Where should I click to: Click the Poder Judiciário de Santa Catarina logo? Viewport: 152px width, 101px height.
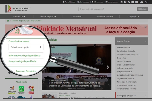[17, 9]
